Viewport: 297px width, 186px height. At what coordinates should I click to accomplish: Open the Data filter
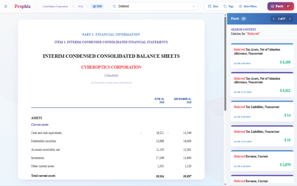213,6
